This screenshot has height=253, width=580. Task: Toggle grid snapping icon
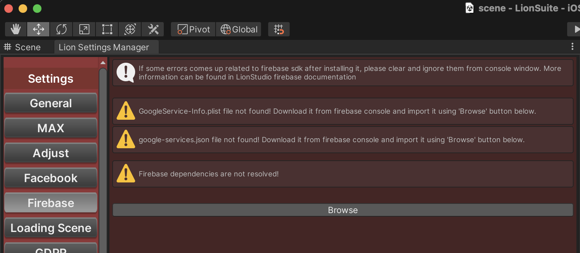click(x=279, y=29)
